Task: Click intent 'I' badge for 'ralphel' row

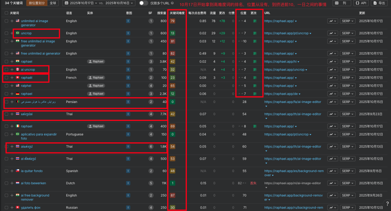Action: (x=128, y=86)
